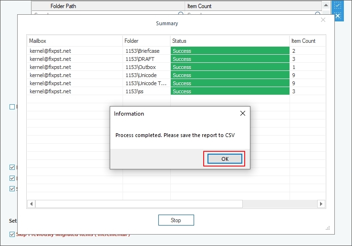Image resolution: width=352 pixels, height=246 pixels.
Task: Confirm the Information dialog with OK
Action: pyautogui.click(x=225, y=159)
